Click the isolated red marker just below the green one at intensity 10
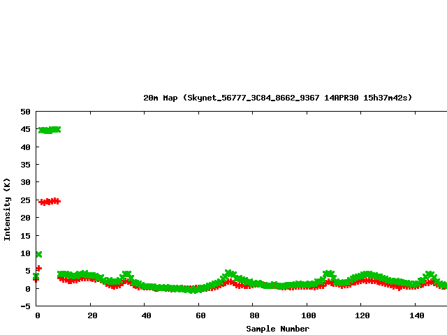Image resolution: width=447 pixels, height=335 pixels. (39, 268)
